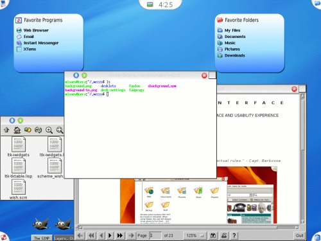Go to next page in PDF viewer
The width and height of the screenshot is (321, 241).
click(x=110, y=236)
